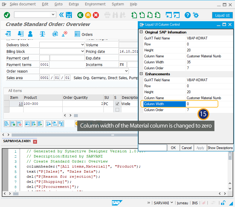Click the Save diskette icon
This screenshot has width=235, height=207.
(x=69, y=15)
